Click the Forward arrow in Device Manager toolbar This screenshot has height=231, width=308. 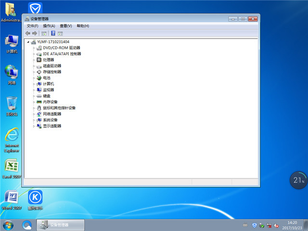coord(35,33)
